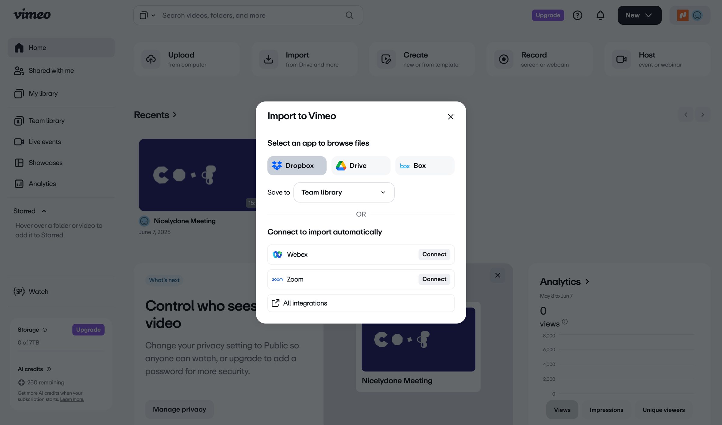The height and width of the screenshot is (425, 722).
Task: Dismiss the What's next card
Action: [498, 275]
